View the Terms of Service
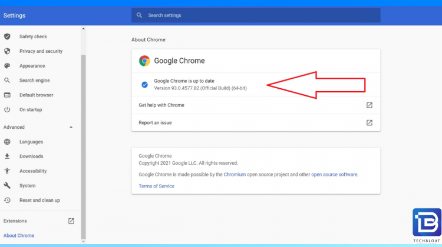Screen dimensions: 442x247 click(x=156, y=186)
